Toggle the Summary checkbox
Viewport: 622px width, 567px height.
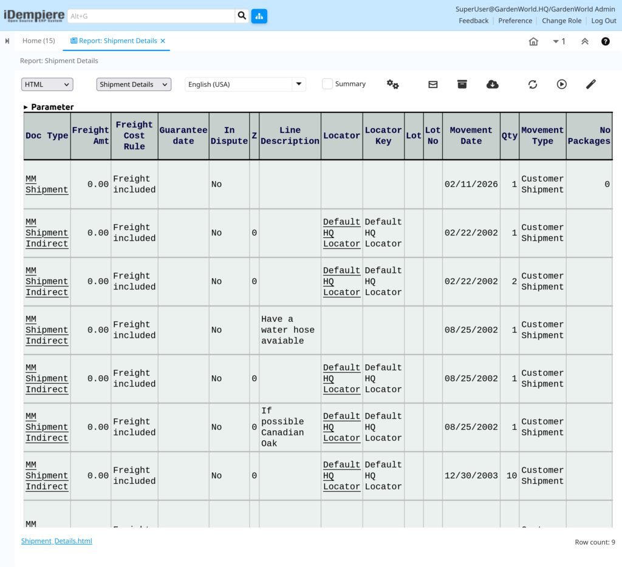point(327,84)
